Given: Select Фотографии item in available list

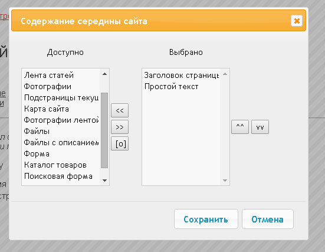Looking at the screenshot, I should click(x=61, y=86).
